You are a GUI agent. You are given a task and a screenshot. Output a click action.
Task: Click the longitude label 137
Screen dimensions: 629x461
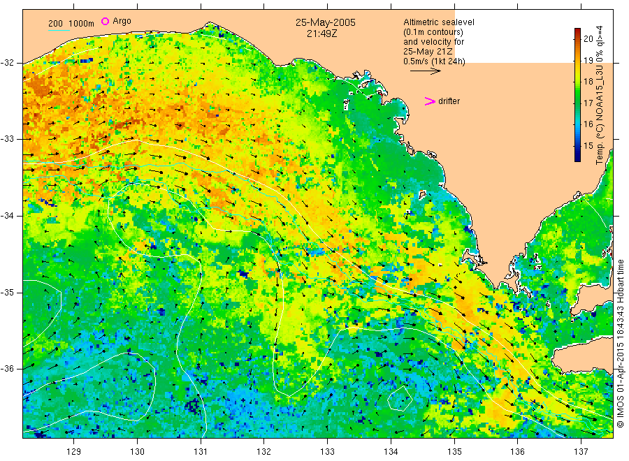click(581, 452)
